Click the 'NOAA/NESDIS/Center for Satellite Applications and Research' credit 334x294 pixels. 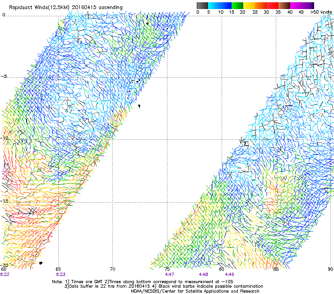195,291
